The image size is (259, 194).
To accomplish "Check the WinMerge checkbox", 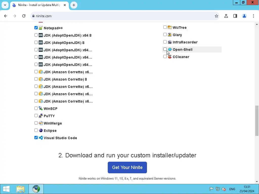I will click(36, 123).
